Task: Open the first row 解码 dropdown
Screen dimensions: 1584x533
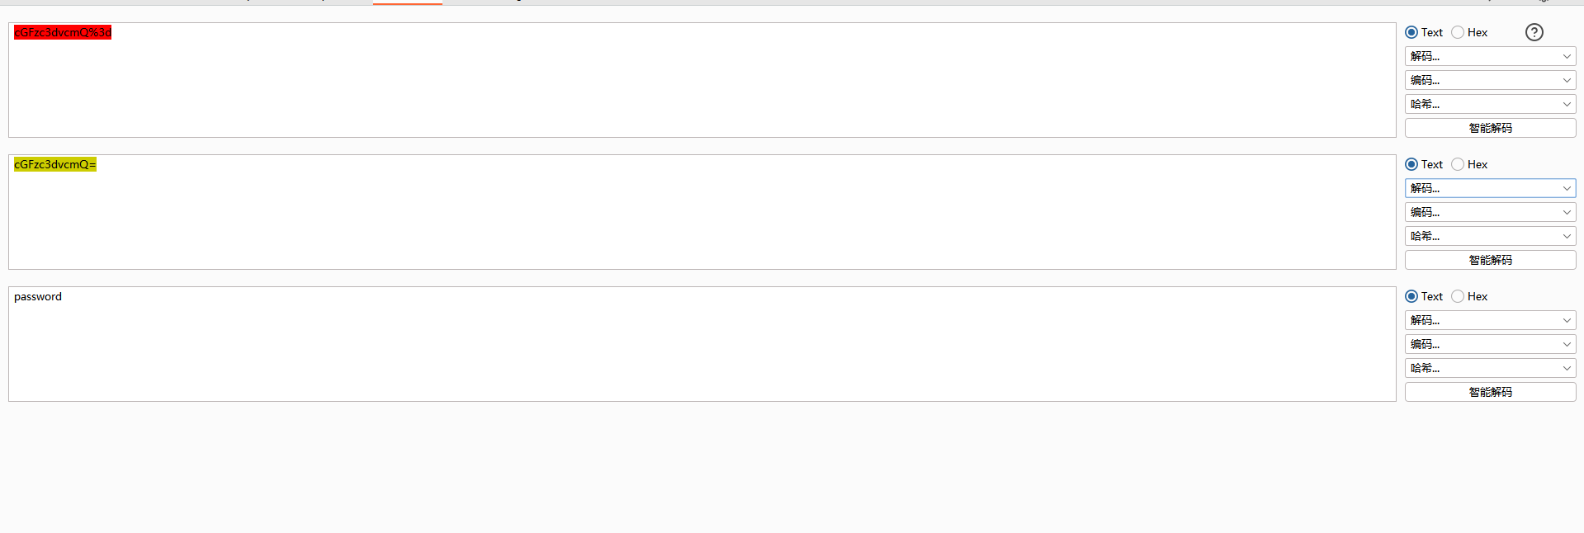Action: coord(1490,56)
